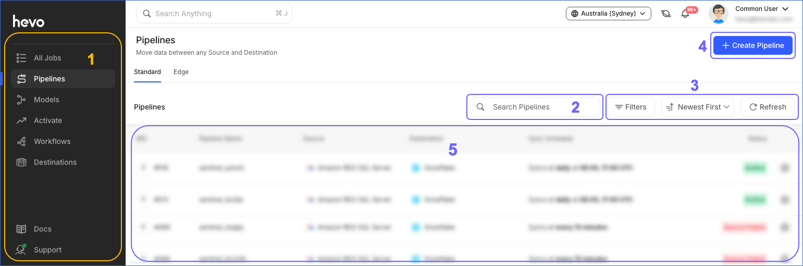Click the Destinations database icon
803x266 pixels.
tap(21, 162)
